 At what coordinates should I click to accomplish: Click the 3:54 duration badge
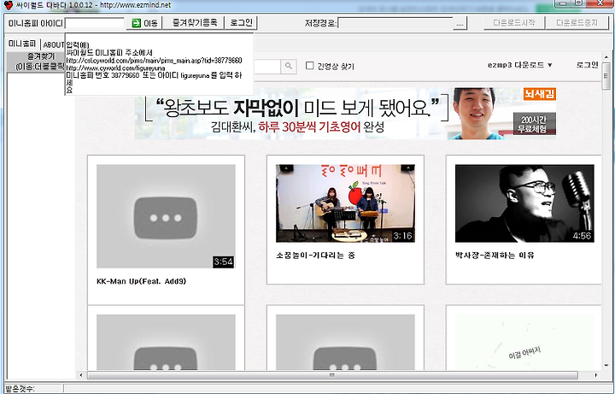[224, 262]
